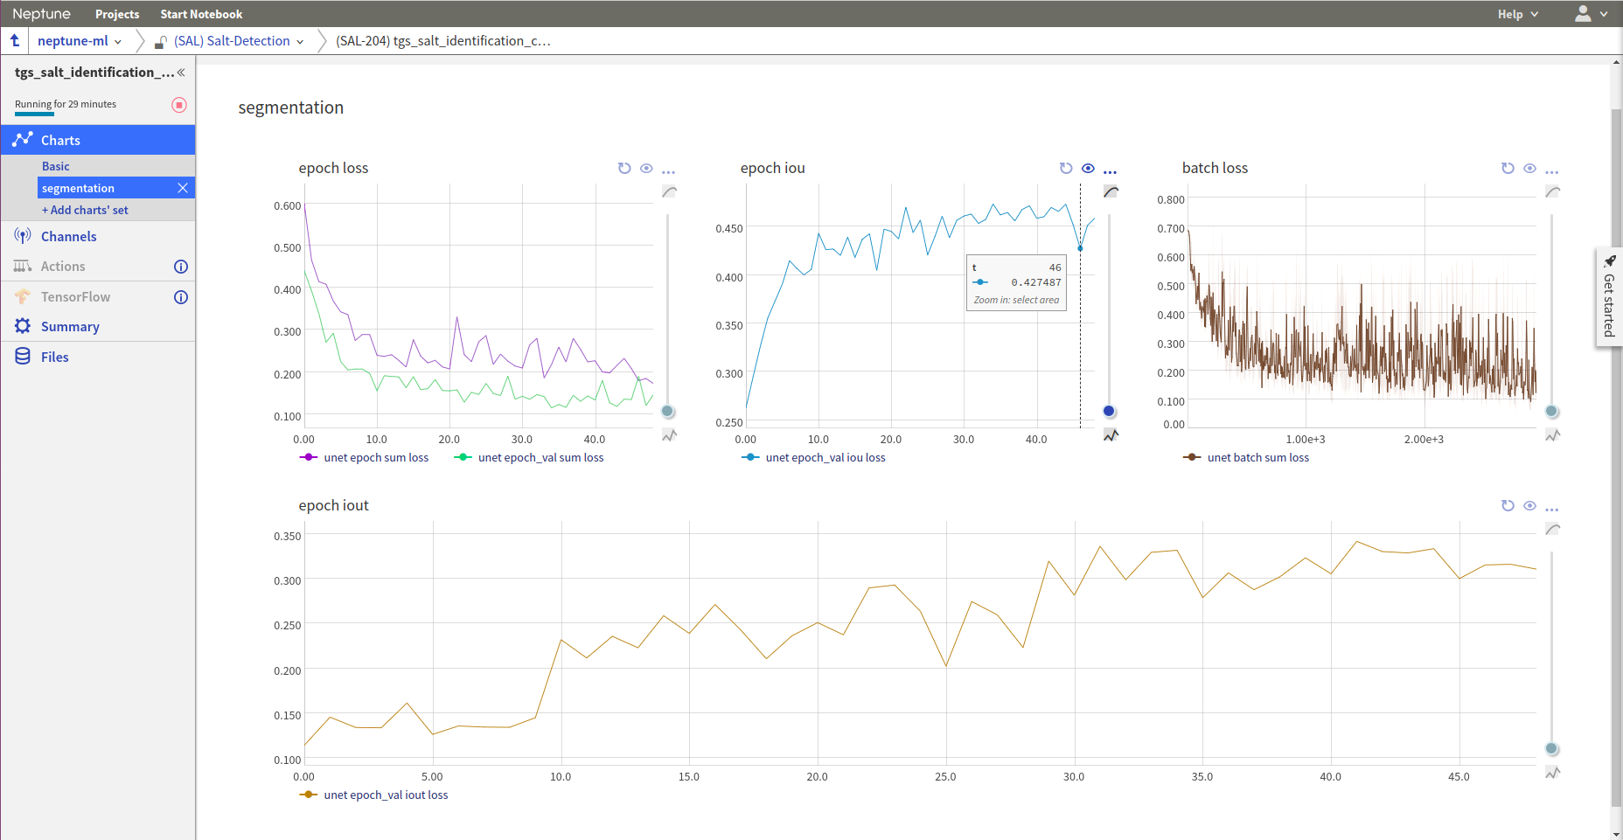Open Projects in top bar
The image size is (1623, 840).
[x=117, y=14]
